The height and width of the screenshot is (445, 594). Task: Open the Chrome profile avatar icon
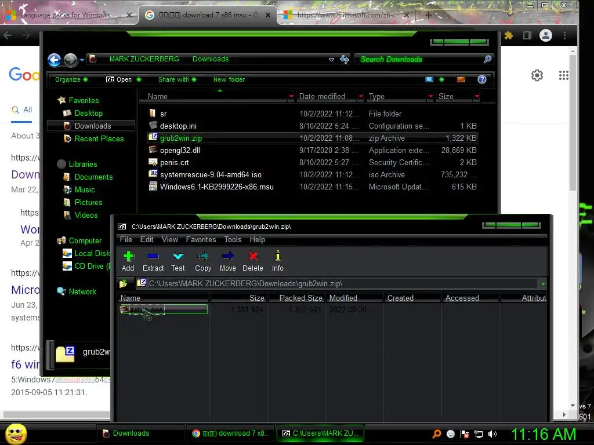click(x=545, y=35)
